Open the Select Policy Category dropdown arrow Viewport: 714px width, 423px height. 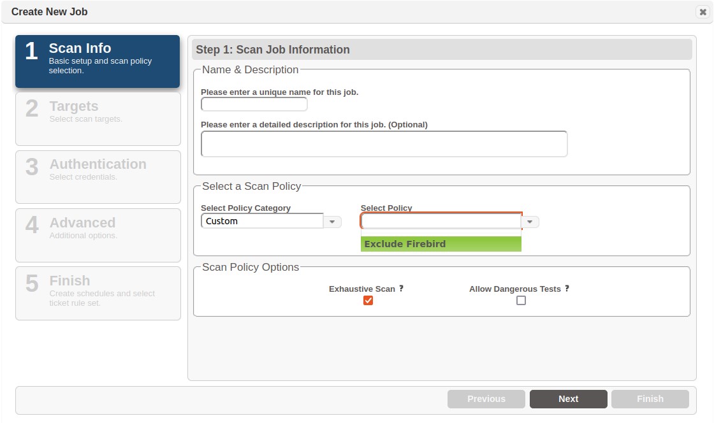click(332, 222)
